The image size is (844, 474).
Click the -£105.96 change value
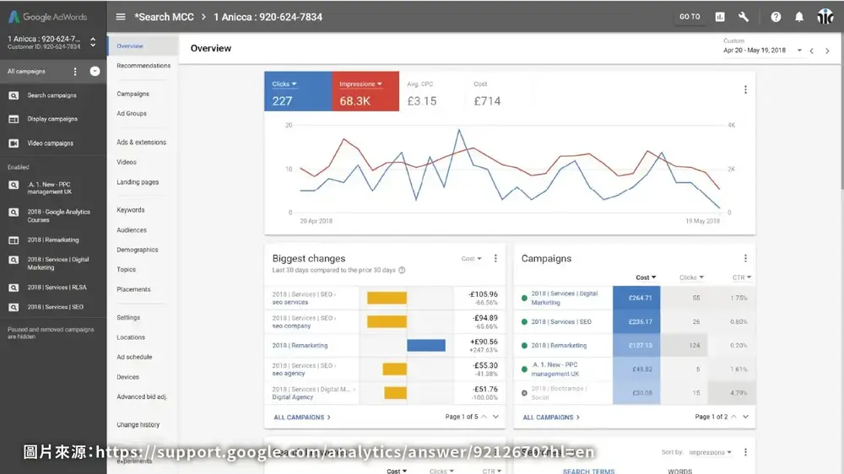tap(483, 294)
